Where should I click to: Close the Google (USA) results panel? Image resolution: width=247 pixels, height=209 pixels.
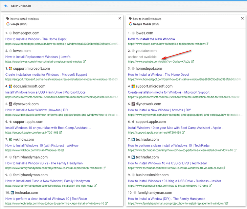tap(120, 18)
